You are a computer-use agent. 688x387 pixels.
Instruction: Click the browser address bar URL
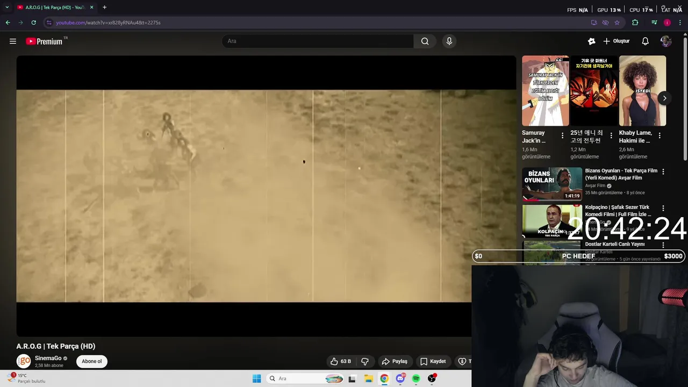108,23
